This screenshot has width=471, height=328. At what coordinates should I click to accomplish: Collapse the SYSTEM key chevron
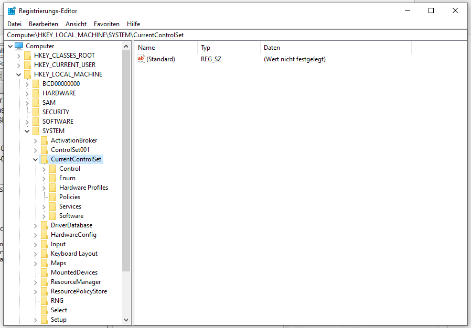[27, 131]
